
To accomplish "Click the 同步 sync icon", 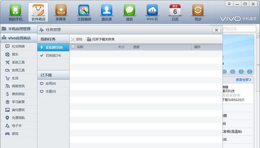I will click(198, 13).
